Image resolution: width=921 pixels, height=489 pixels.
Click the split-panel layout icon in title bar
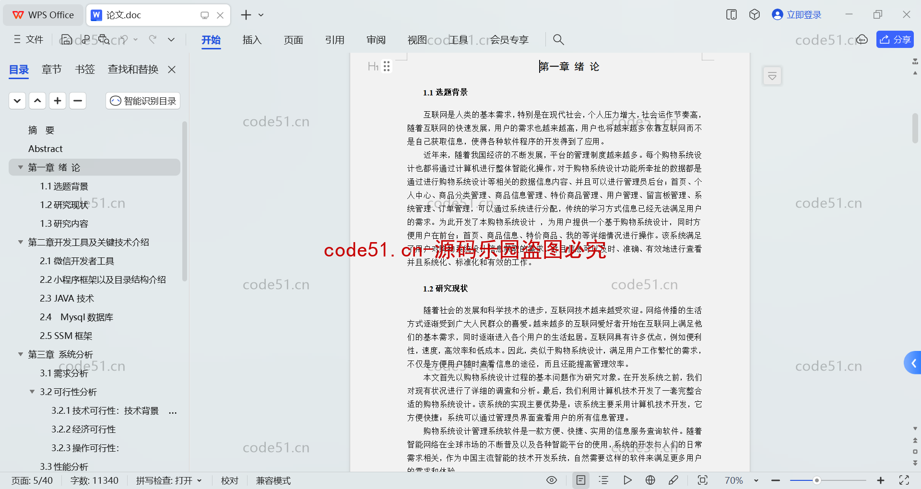click(x=732, y=15)
